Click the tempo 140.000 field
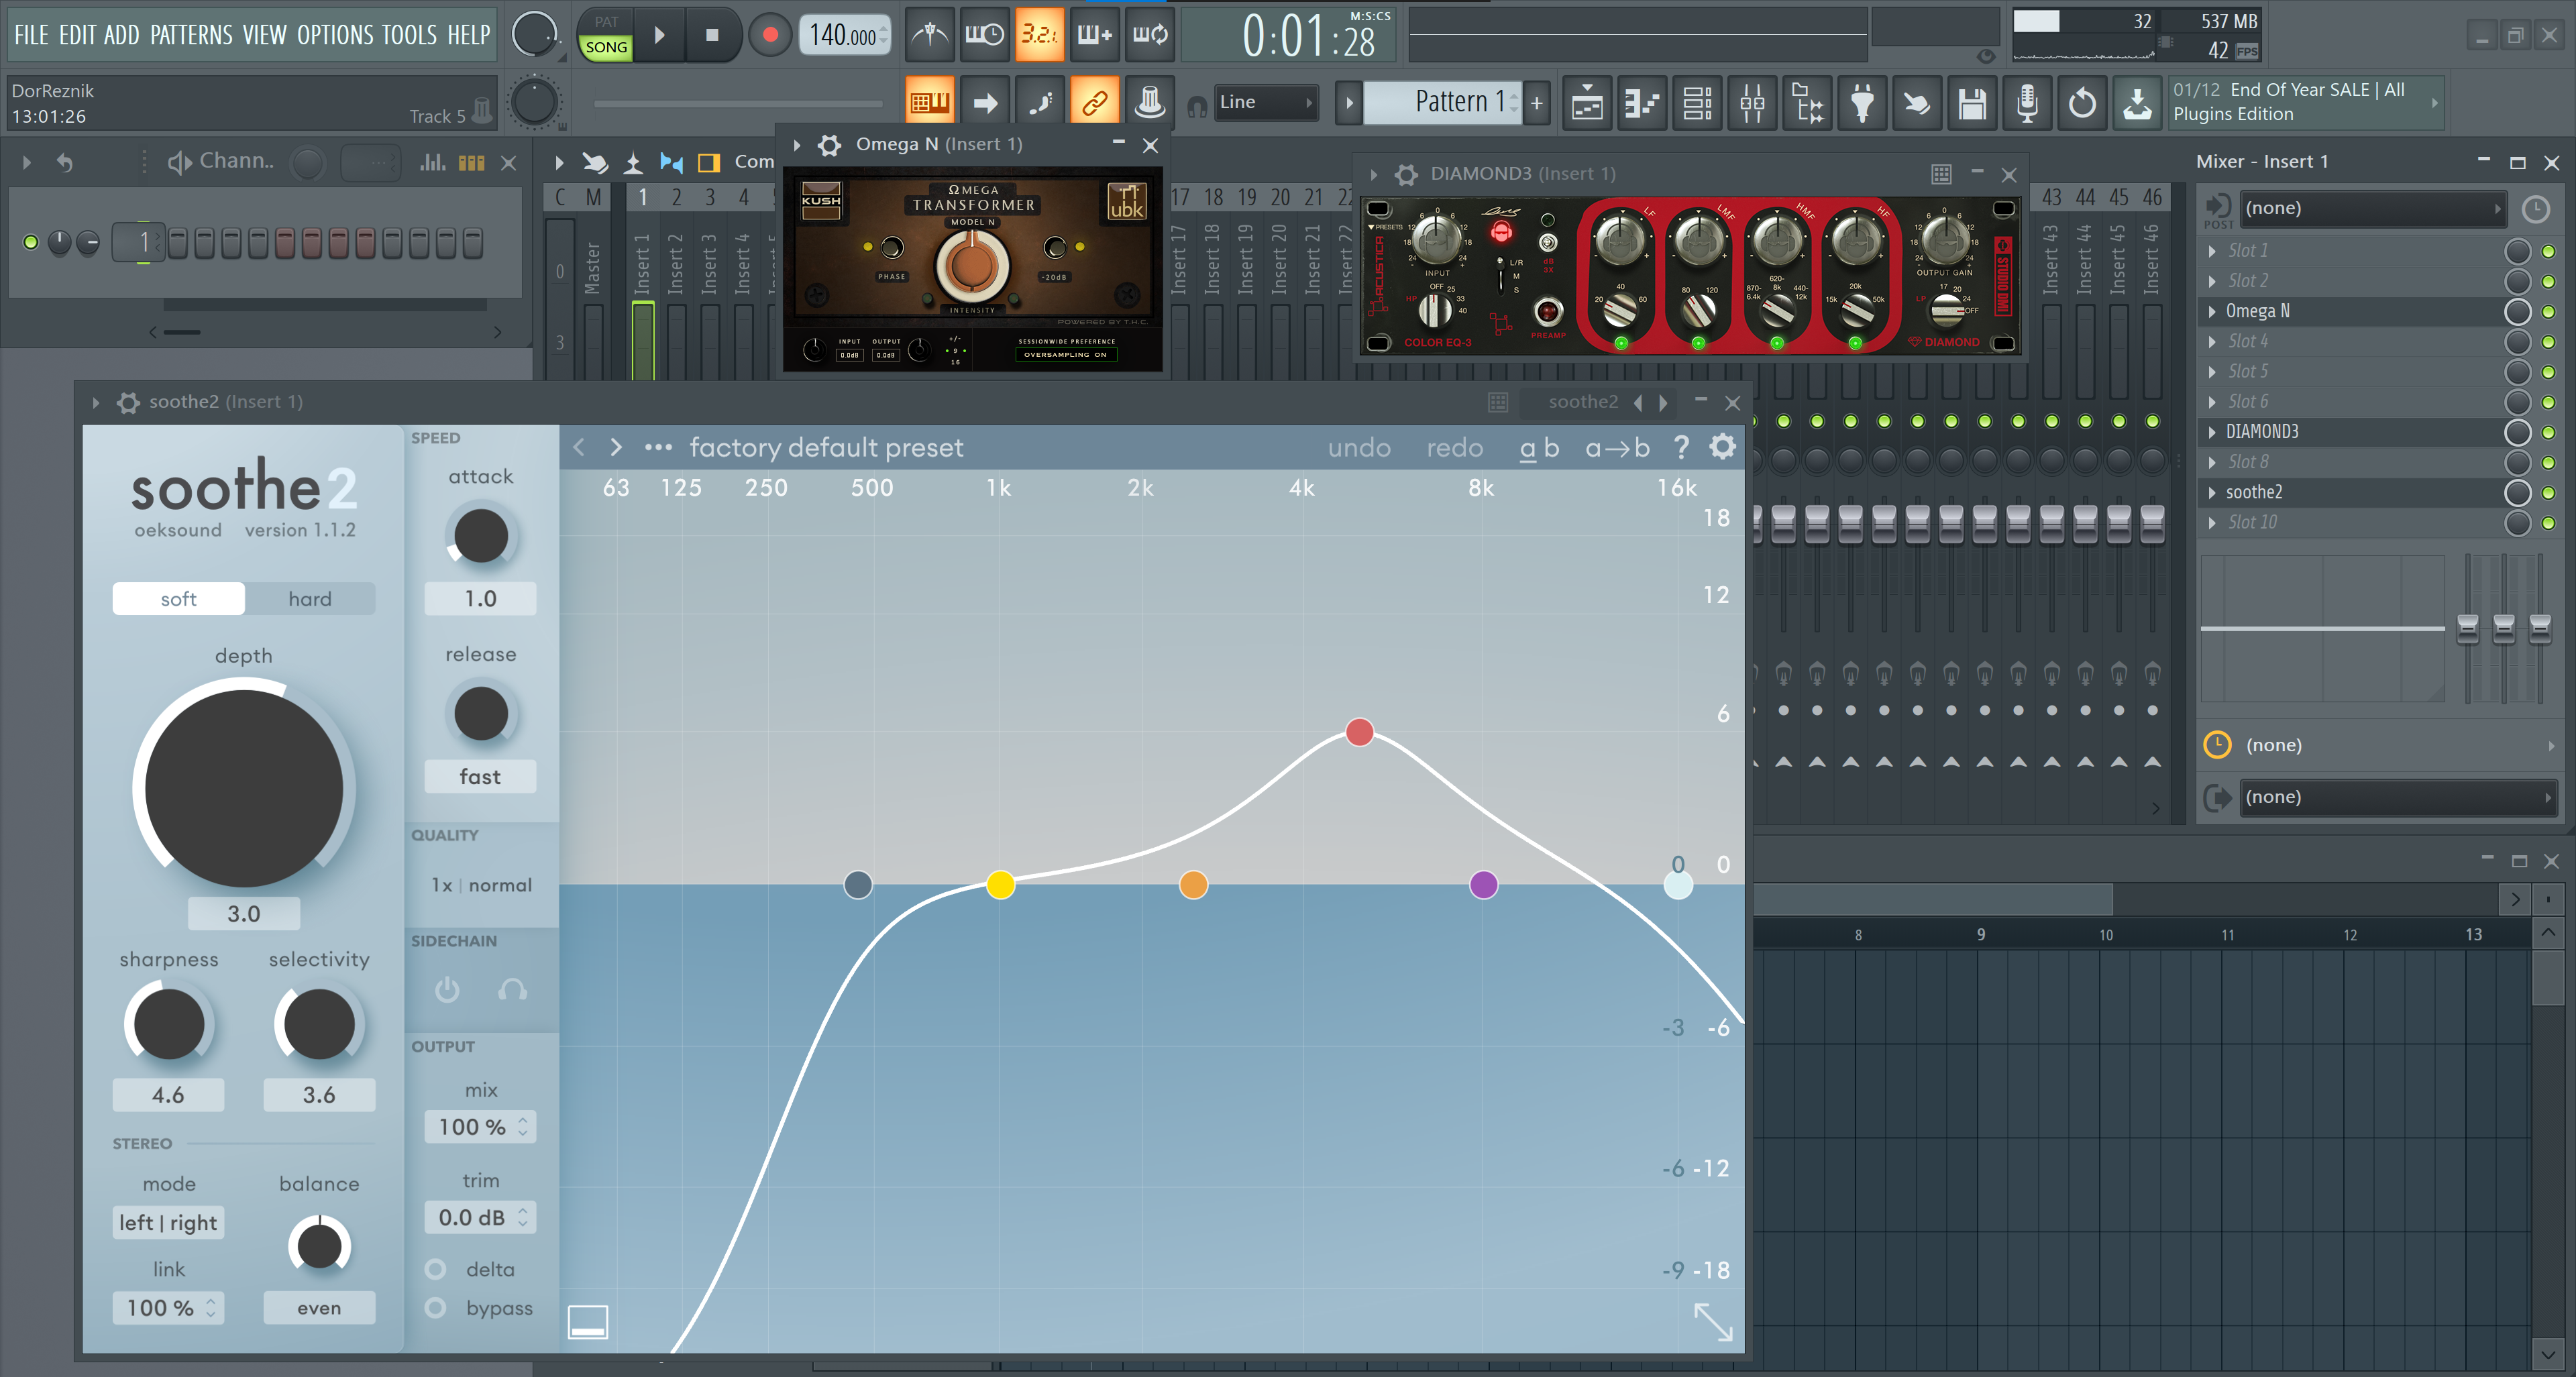This screenshot has width=2576, height=1377. click(x=844, y=35)
